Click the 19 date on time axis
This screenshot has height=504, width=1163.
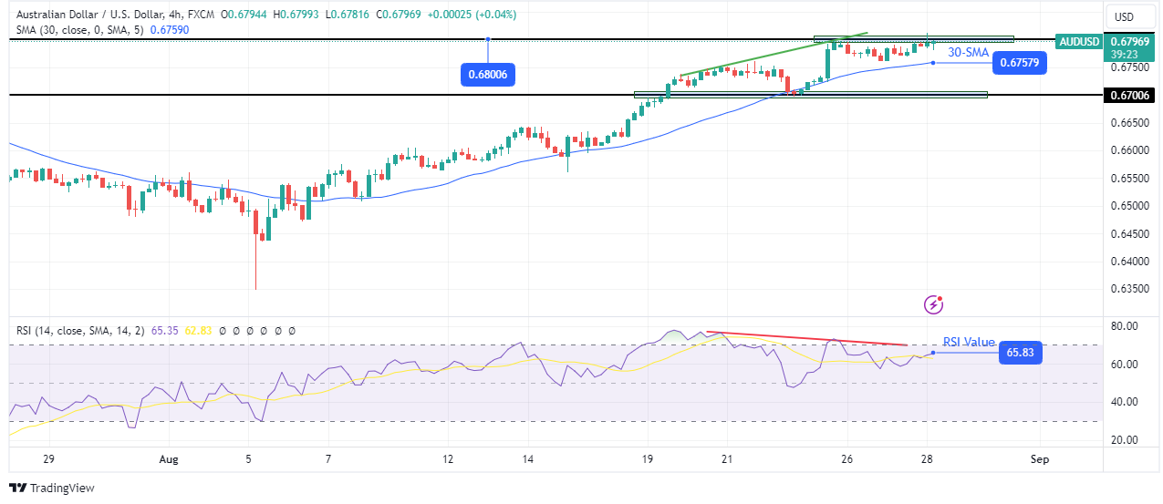[646, 460]
